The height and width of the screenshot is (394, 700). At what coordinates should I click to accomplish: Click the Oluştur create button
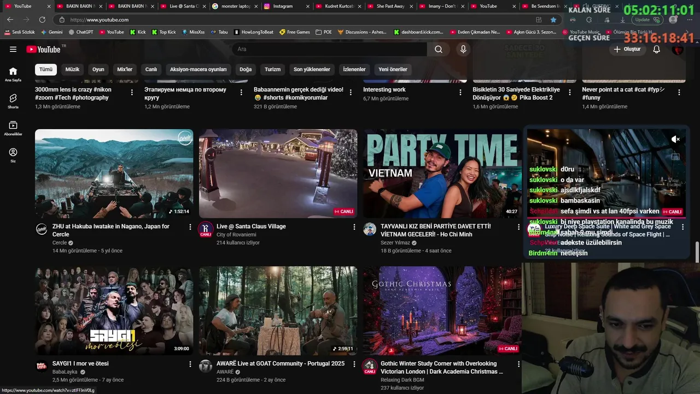coord(627,49)
